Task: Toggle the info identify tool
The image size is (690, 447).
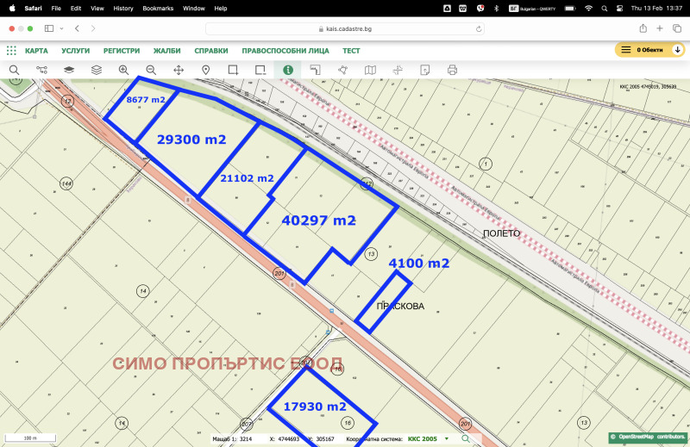Action: pyautogui.click(x=287, y=70)
